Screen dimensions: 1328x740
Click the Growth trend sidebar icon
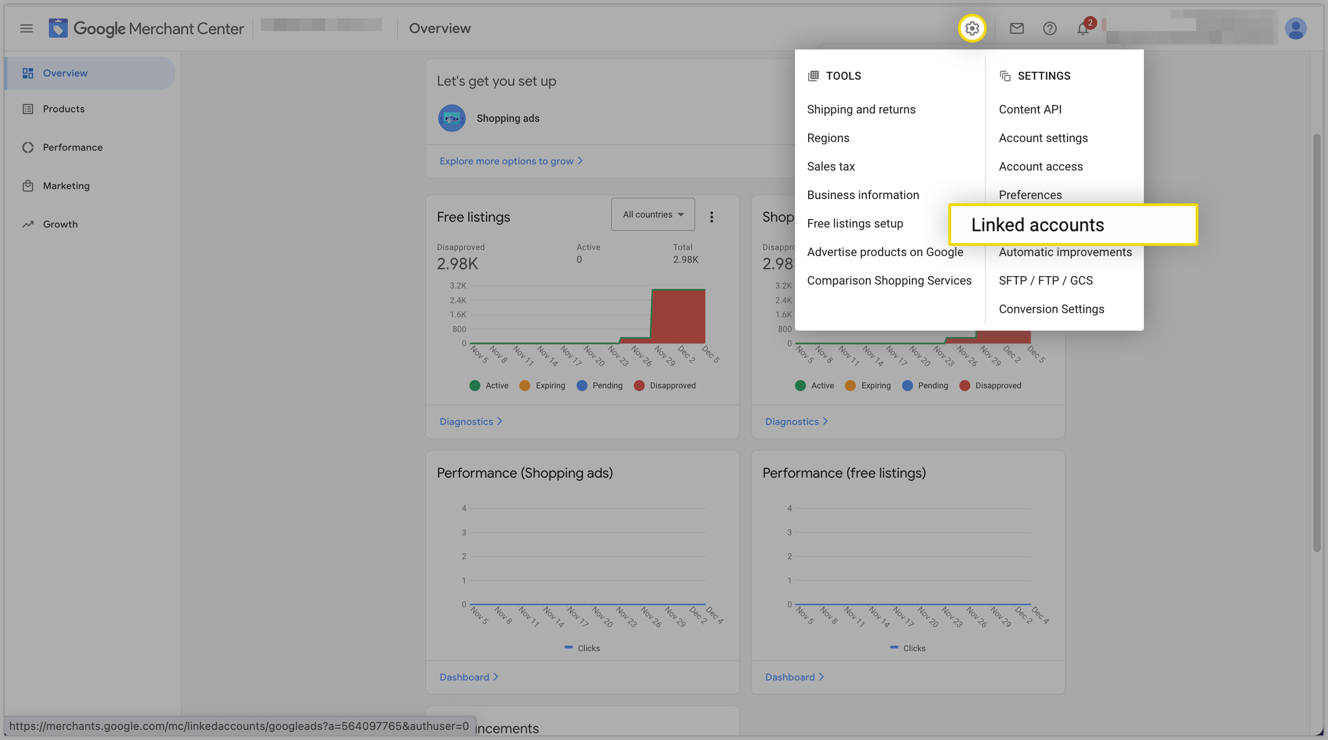tap(28, 224)
